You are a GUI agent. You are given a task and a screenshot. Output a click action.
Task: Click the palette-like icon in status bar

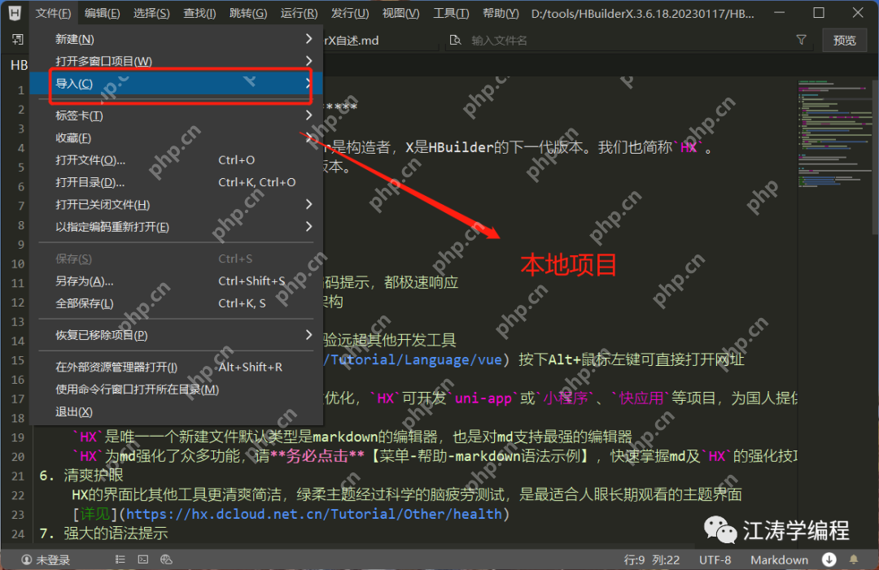[167, 559]
